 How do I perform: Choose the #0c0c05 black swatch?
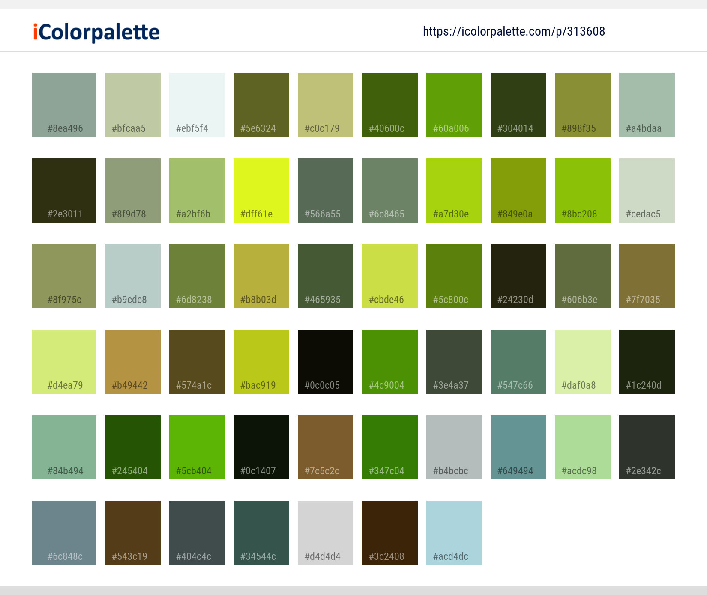(326, 362)
